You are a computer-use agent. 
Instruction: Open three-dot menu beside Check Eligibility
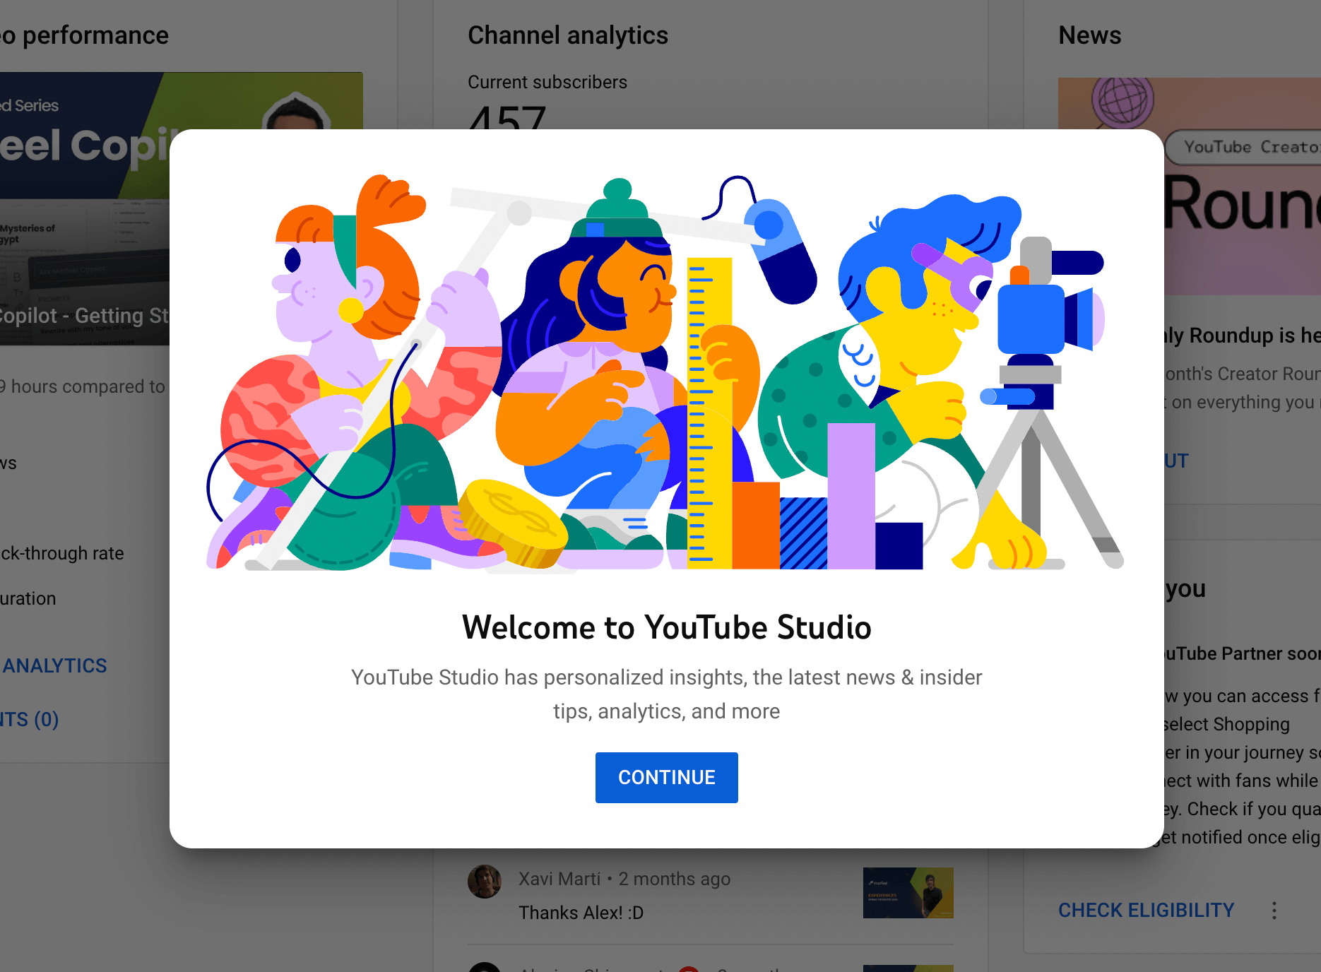tap(1274, 910)
